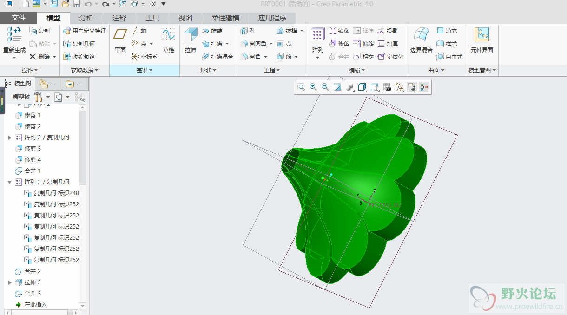Collapse the 阵列 3 / 复制几何 tree node

10,182
